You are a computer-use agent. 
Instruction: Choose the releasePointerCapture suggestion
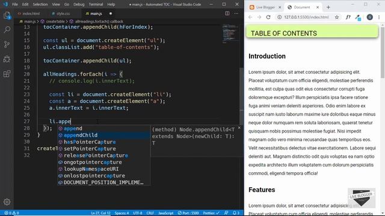(103, 155)
